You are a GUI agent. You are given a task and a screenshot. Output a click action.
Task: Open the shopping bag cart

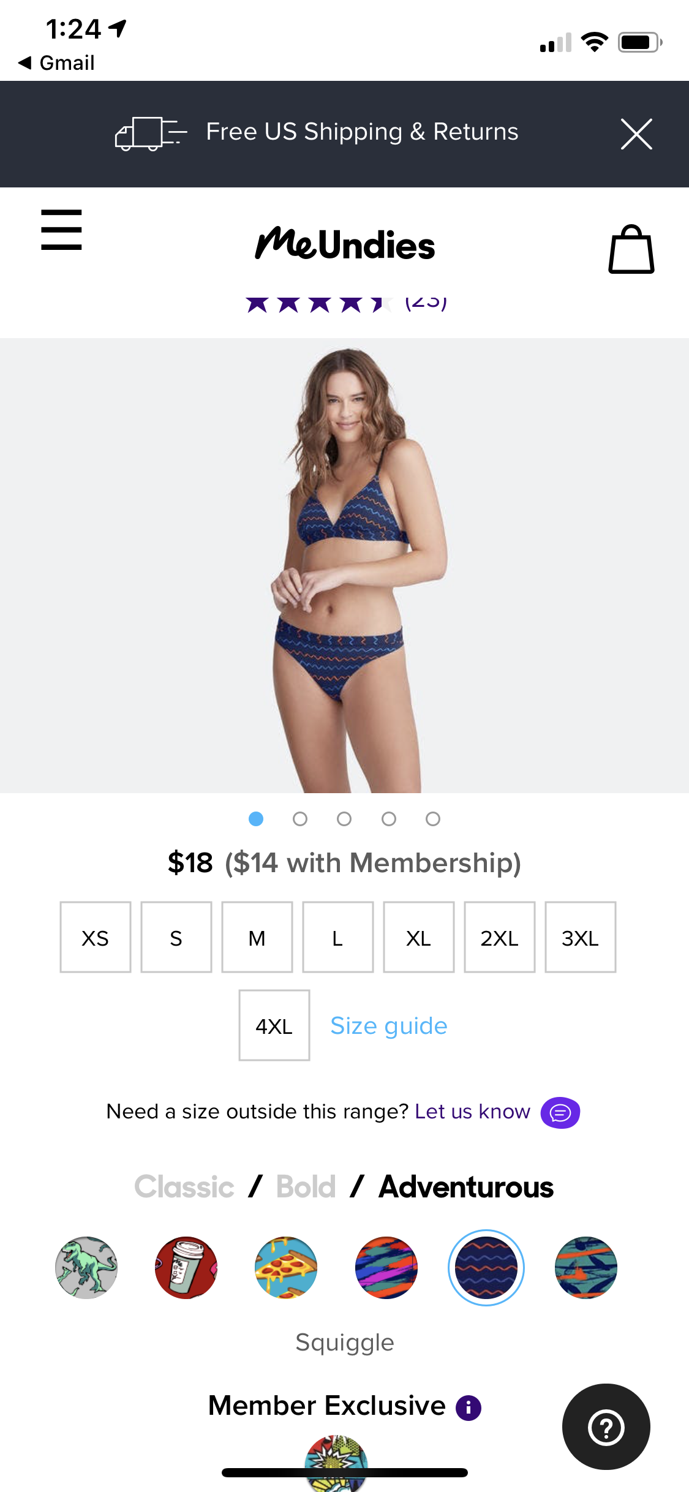click(631, 249)
